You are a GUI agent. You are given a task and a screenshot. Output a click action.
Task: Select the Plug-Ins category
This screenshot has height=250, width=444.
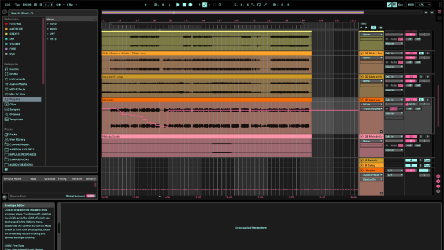pos(22,100)
